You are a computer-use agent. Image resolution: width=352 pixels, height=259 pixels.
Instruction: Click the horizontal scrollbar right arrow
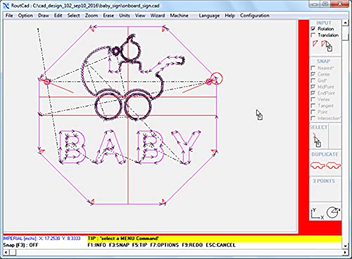[x=345, y=253]
